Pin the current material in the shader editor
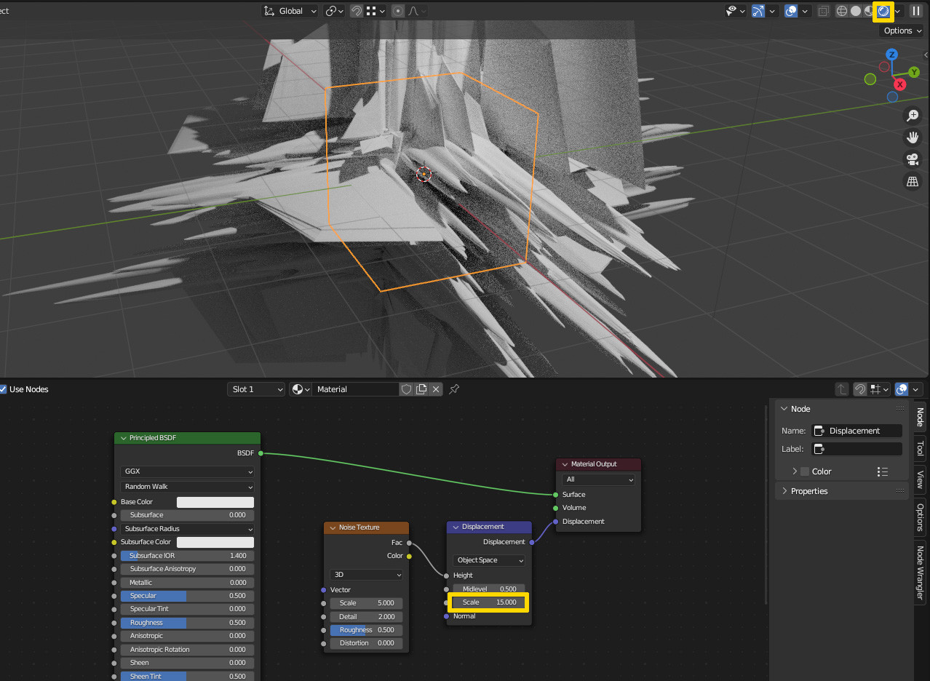This screenshot has width=930, height=681. [x=453, y=389]
